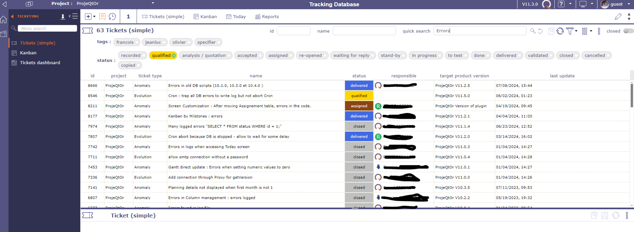Expand the Project selector dropdown arrow

tap(153, 3)
